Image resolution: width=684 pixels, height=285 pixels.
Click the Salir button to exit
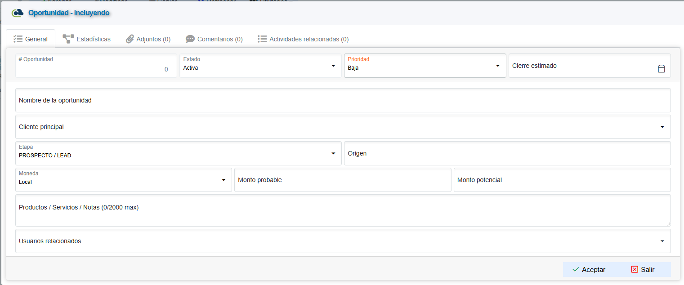(643, 270)
